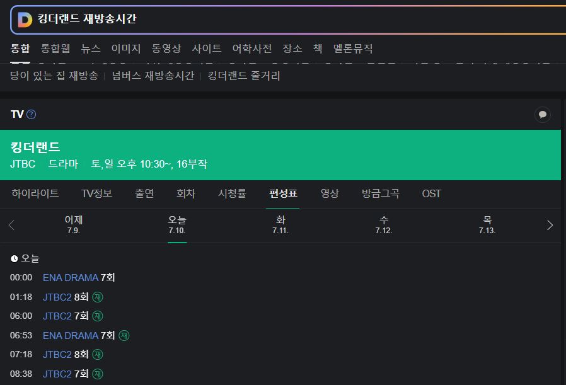Click the speech bubble feedback icon
This screenshot has height=385, width=566.
click(x=542, y=115)
